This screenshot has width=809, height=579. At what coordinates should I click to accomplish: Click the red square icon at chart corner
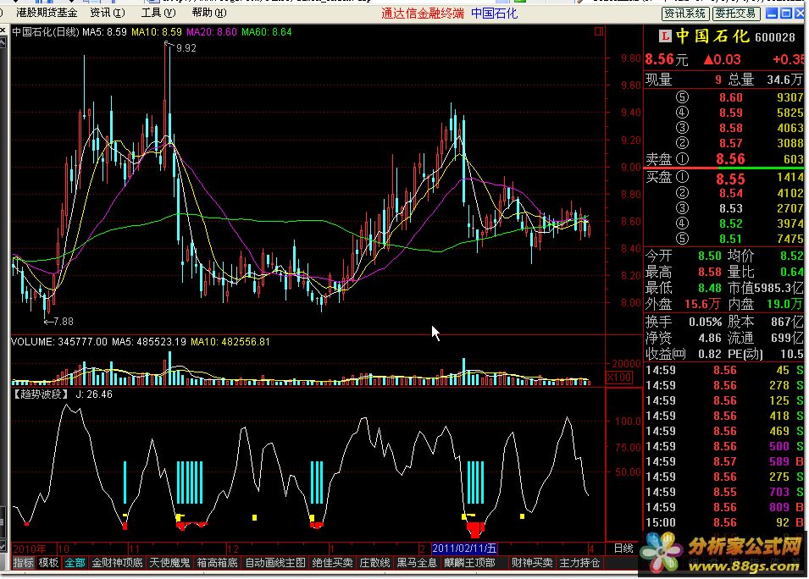tap(599, 31)
